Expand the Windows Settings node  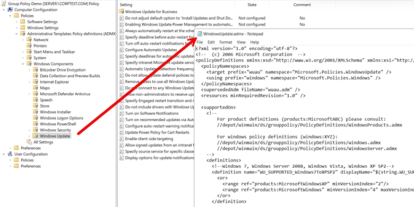pyautogui.click(x=16, y=28)
